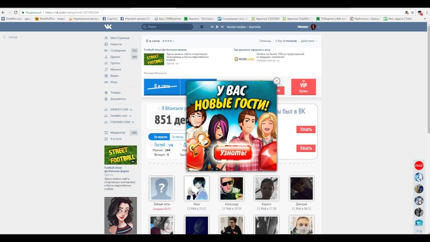Open Кирилл's guest avatar
430x242 pixels.
point(266,189)
